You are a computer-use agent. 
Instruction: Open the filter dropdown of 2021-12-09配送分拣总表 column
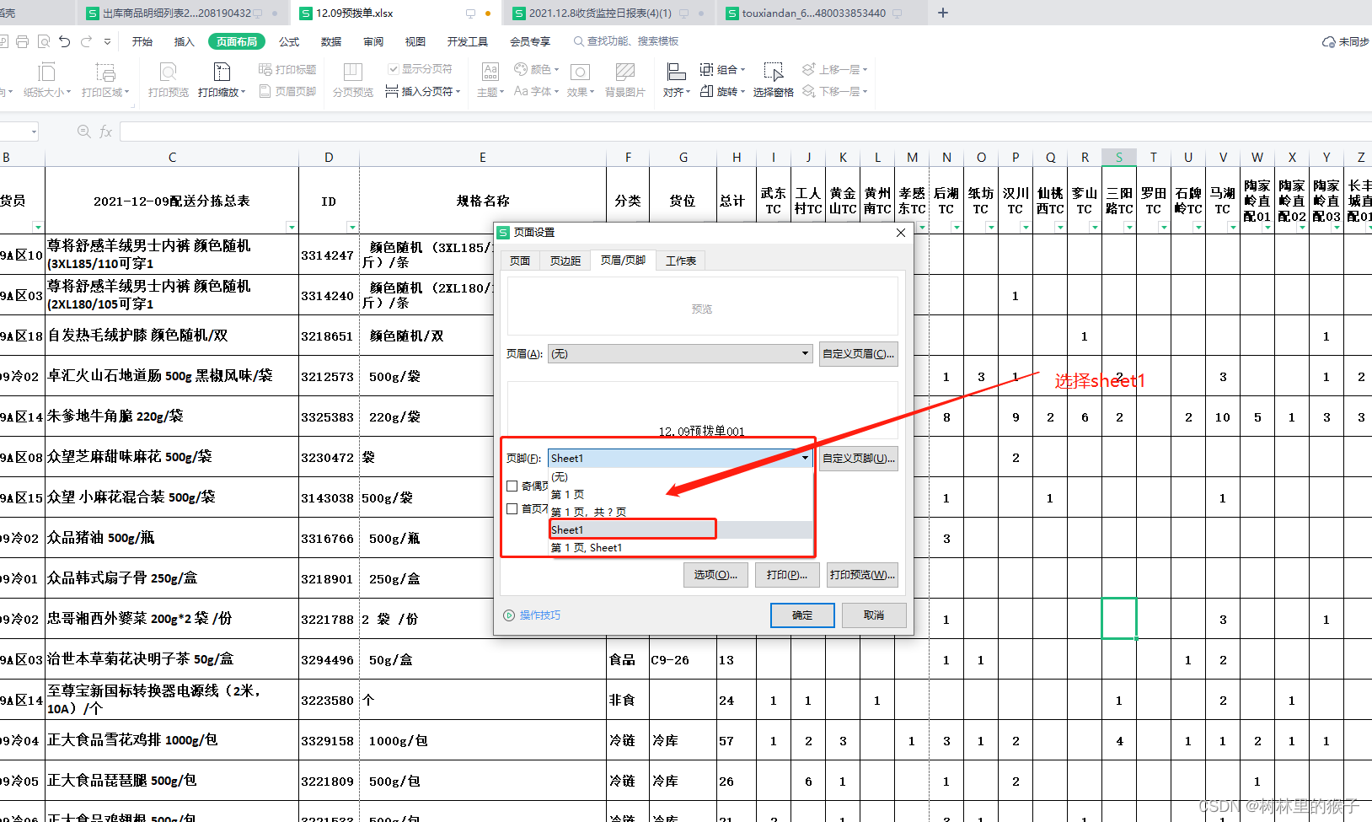tap(292, 227)
